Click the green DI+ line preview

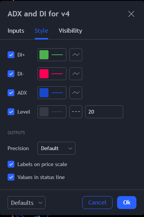[57, 55]
